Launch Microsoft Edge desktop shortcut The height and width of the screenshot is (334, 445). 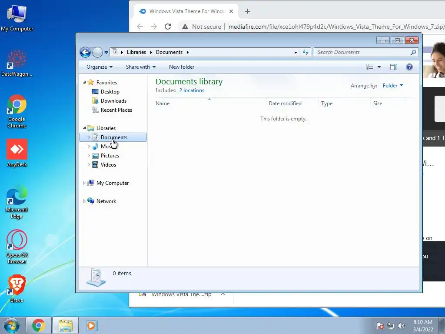tap(17, 203)
